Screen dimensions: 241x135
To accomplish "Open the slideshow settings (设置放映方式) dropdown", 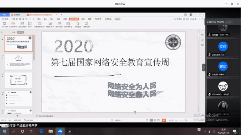I will pos(45,27).
